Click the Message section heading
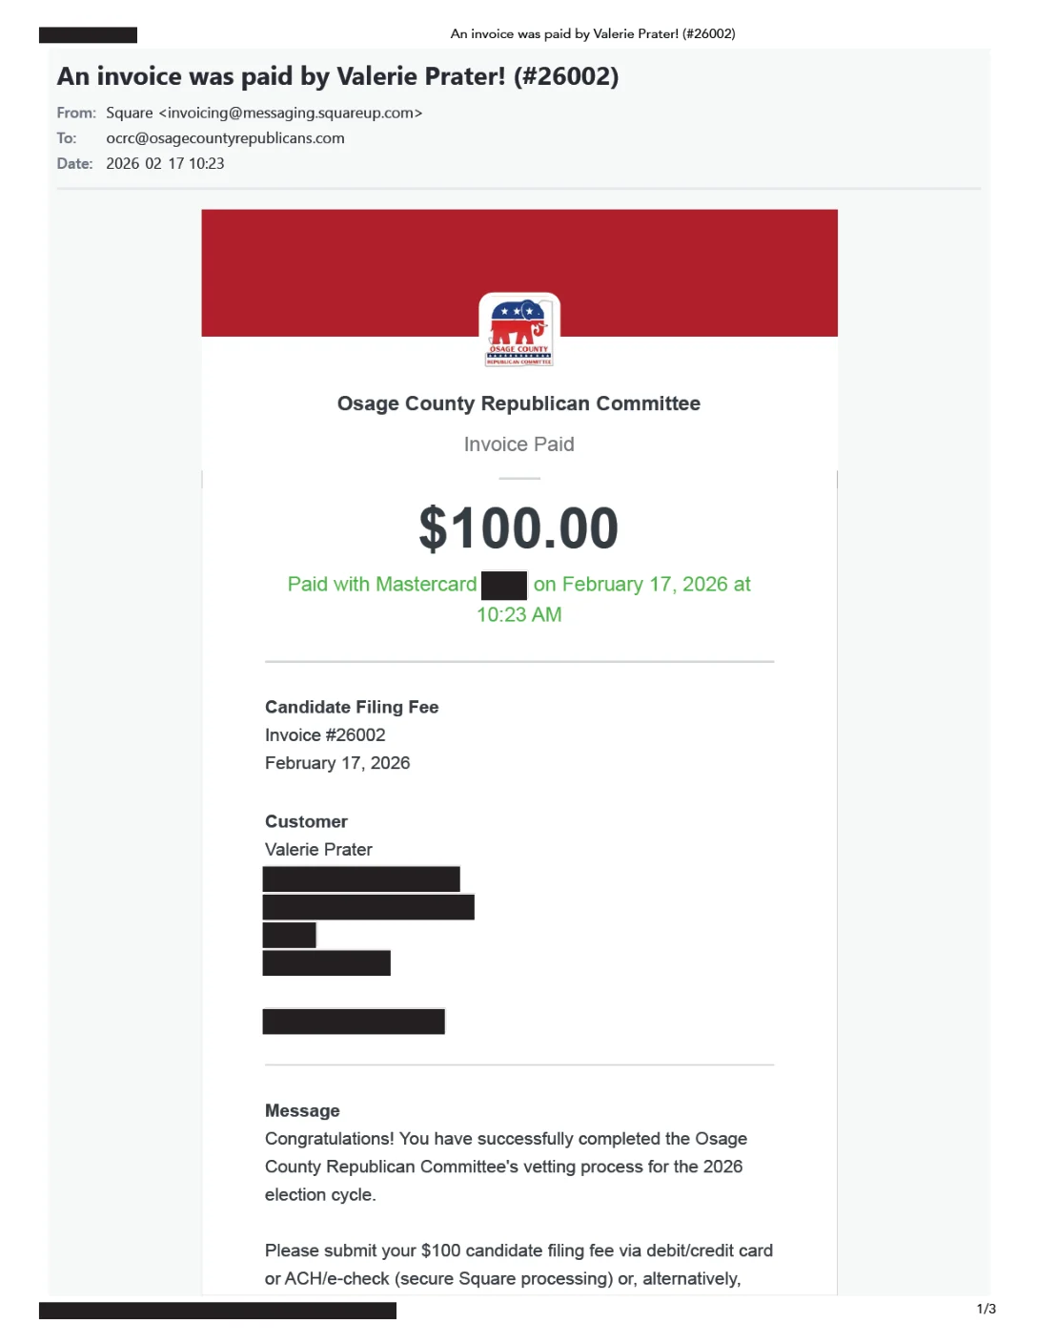 tap(302, 1111)
